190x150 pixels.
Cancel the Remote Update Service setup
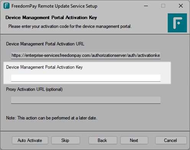(x=171, y=140)
